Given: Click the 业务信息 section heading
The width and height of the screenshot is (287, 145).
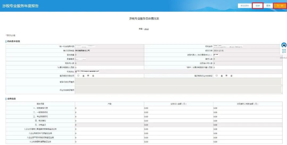Looking at the screenshot, I should (x=11, y=99).
